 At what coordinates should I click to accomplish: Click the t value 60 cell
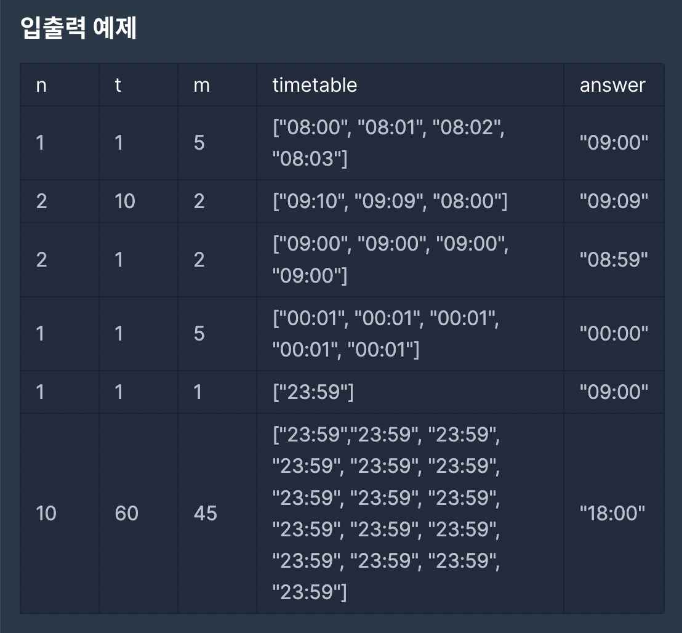click(138, 514)
